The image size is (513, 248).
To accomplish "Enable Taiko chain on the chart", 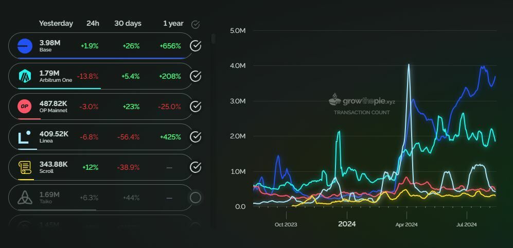I will (x=196, y=198).
